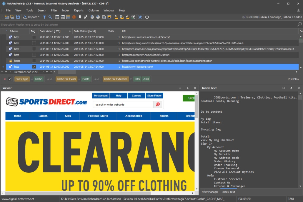Click the Date Visited [Local] column header
Viewport: 303px width, 202px height.
[x=89, y=31]
